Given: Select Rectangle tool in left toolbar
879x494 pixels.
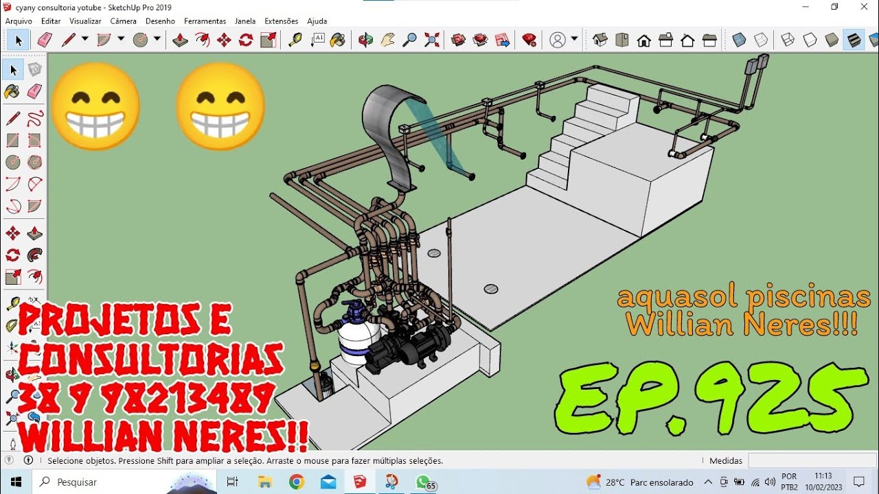Looking at the screenshot, I should (12, 140).
